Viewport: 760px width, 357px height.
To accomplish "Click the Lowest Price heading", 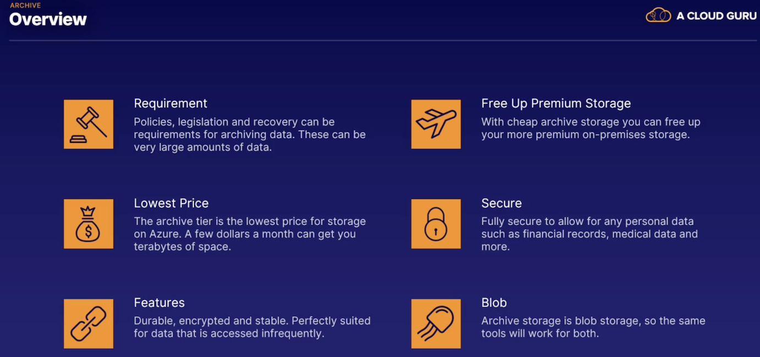I will click(171, 203).
